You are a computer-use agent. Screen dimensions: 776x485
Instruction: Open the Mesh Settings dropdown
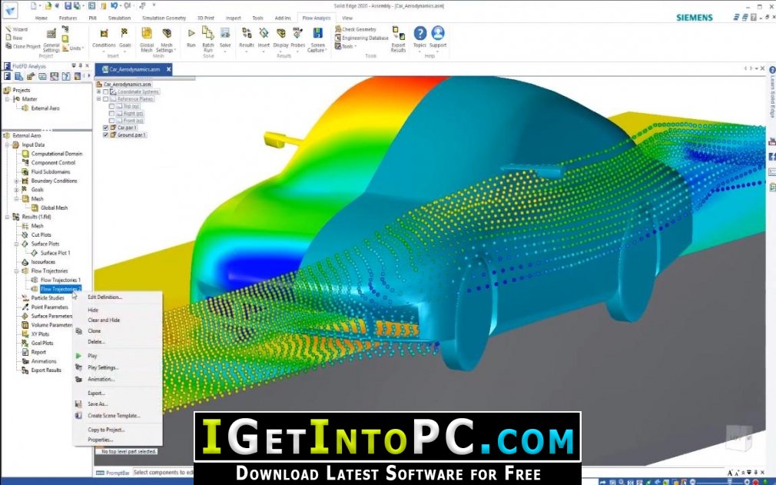(164, 40)
